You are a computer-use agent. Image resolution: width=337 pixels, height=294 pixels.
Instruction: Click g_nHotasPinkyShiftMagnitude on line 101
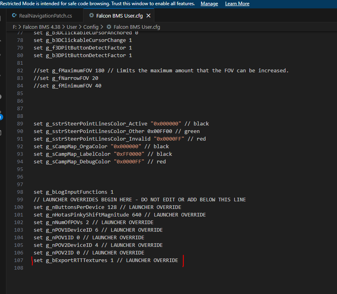coord(87,215)
